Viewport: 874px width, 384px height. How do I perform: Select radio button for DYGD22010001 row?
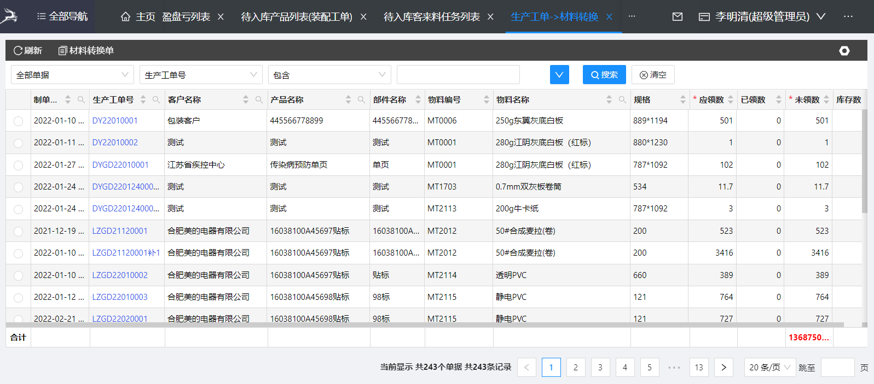pos(19,165)
